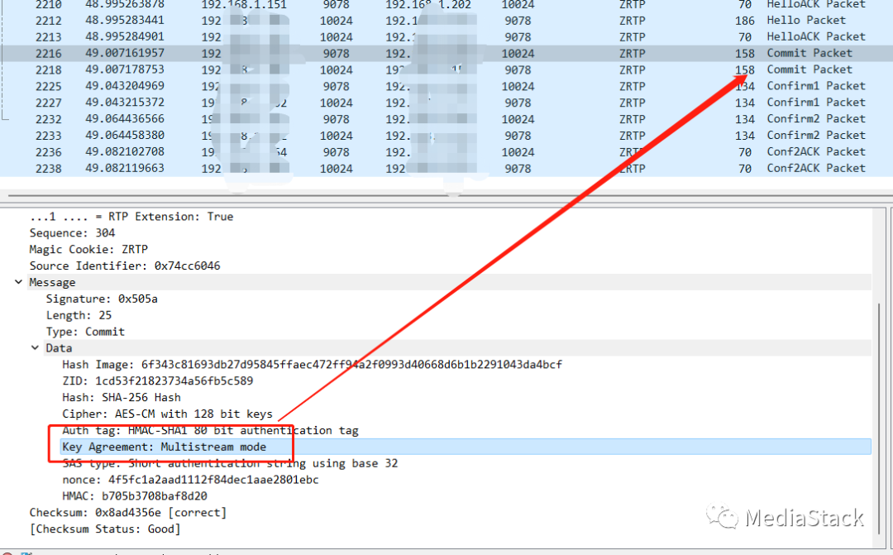Click packet 2212 Hello Packet row
The image size is (893, 555).
[446, 20]
